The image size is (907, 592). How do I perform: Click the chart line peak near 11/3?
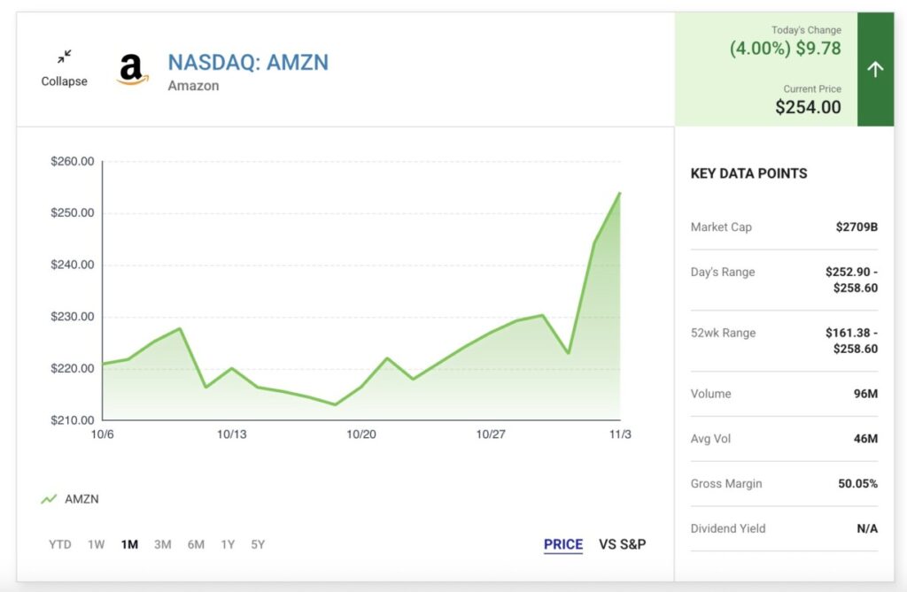pos(619,194)
